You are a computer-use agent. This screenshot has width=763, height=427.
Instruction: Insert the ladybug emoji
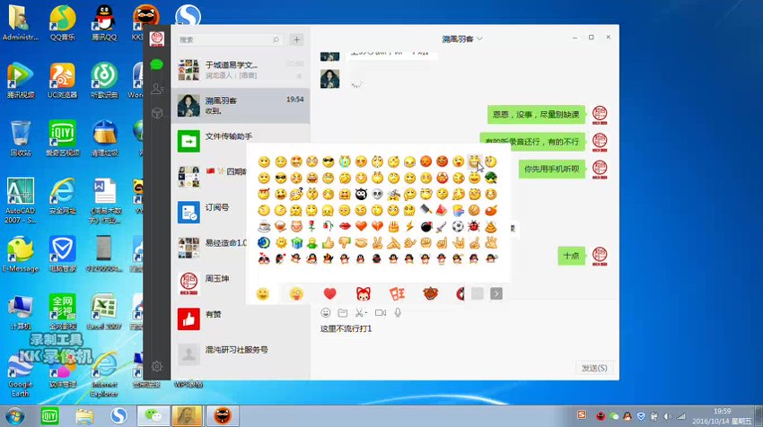pyautogui.click(x=475, y=227)
